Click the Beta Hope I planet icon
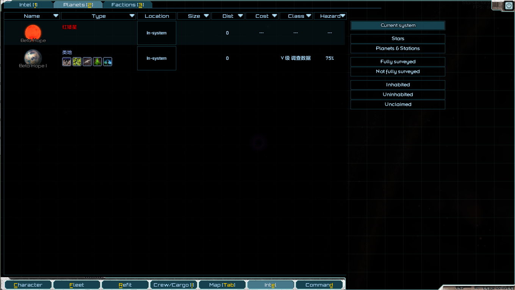Viewport: 515px width, 290px height. tap(33, 57)
